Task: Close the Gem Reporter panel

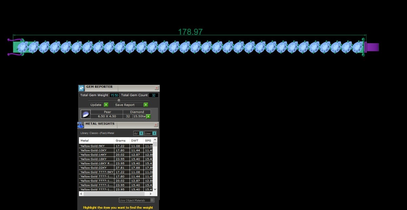Action: pyautogui.click(x=156, y=88)
